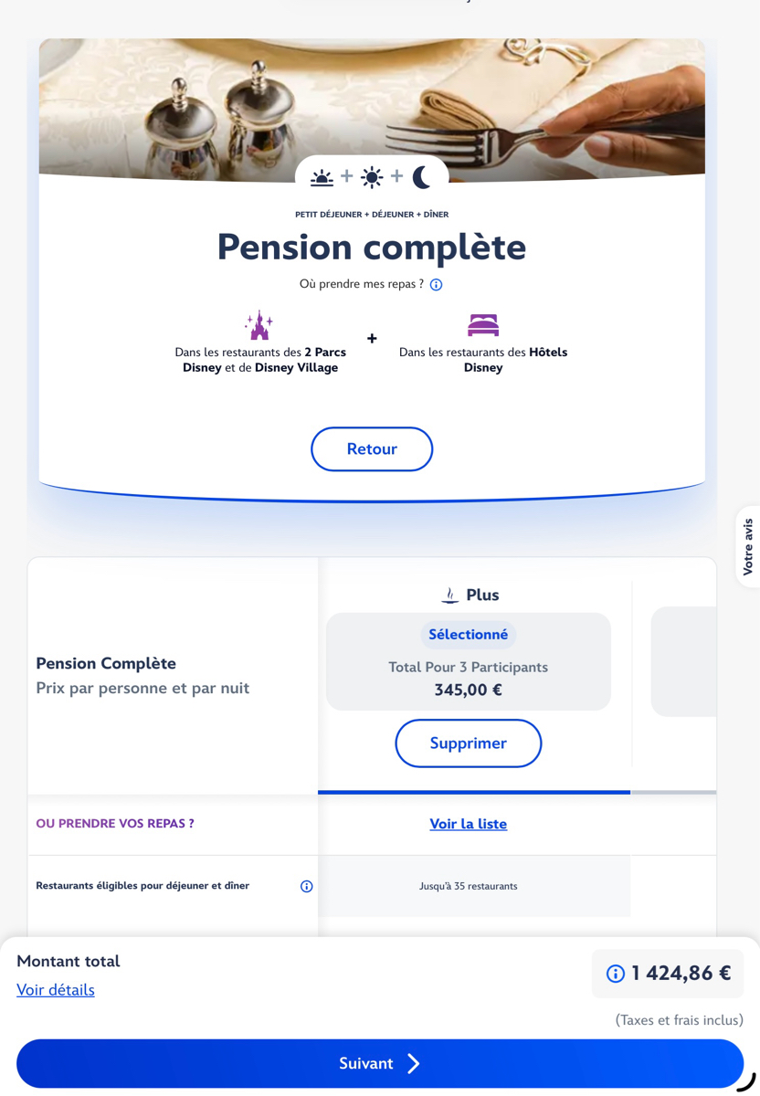Remove the selected Plus meal plan
The width and height of the screenshot is (760, 1096).
[468, 743]
